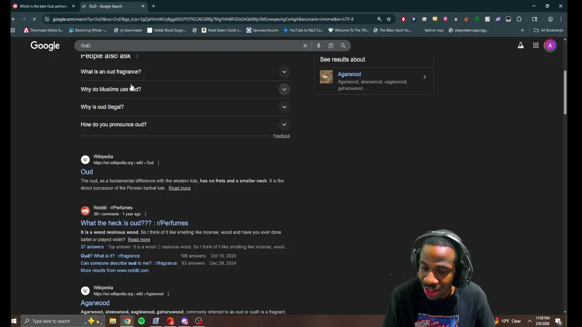Open Discord from the taskbar
Image resolution: width=582 pixels, height=327 pixels.
pyautogui.click(x=184, y=321)
